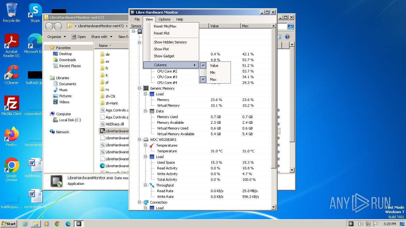Click the Throughput icon
The width and height of the screenshot is (406, 228).
tap(152, 185)
